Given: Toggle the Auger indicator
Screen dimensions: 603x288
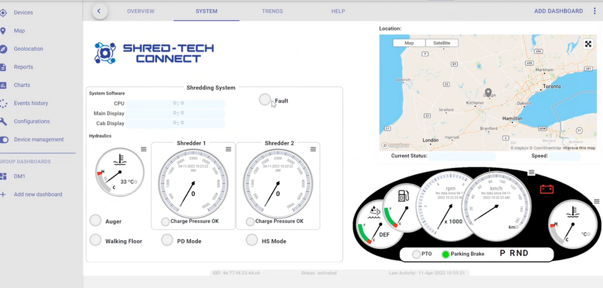Looking at the screenshot, I should tap(95, 221).
